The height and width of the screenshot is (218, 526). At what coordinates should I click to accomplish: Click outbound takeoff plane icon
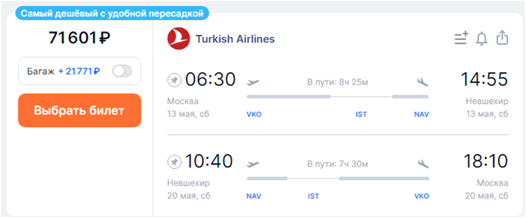click(x=253, y=82)
